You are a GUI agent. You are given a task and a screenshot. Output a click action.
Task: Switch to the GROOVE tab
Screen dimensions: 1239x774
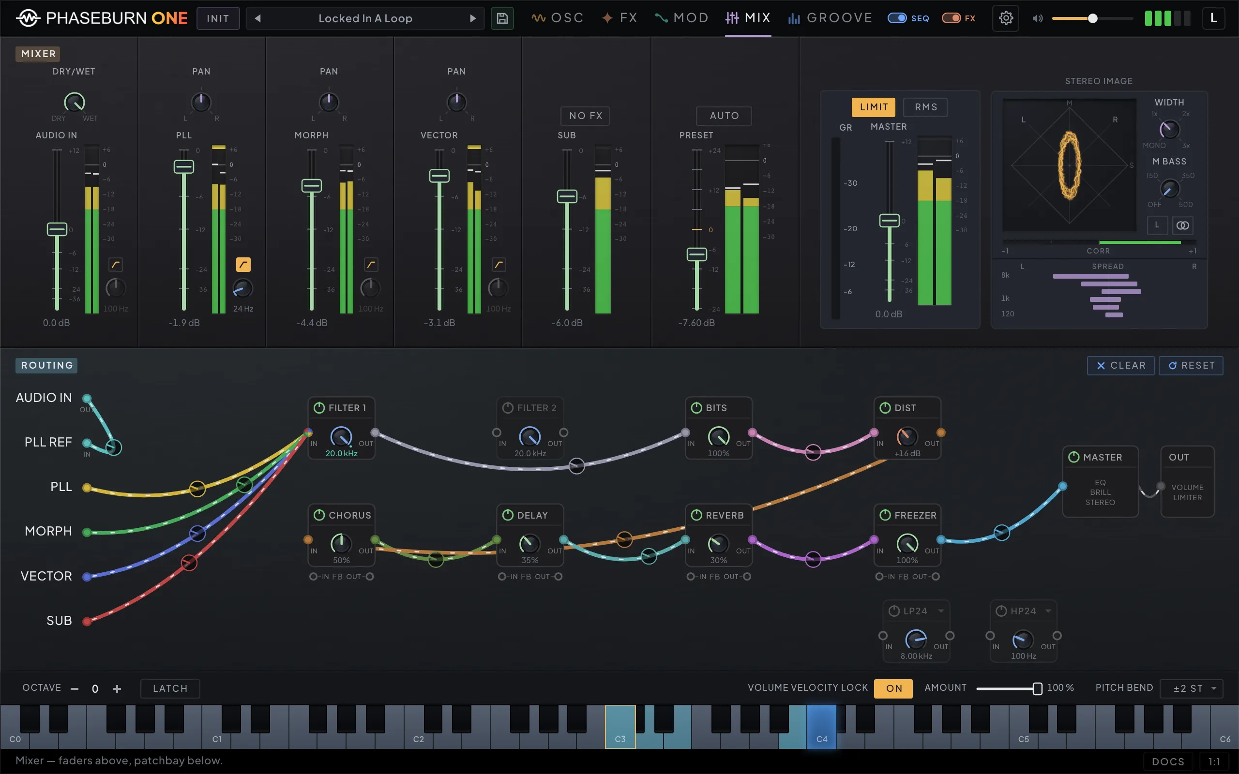coord(830,18)
